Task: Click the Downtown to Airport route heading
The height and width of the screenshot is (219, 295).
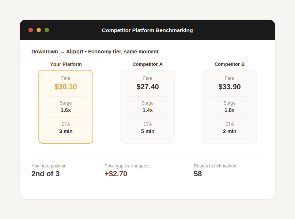Action: click(x=95, y=52)
